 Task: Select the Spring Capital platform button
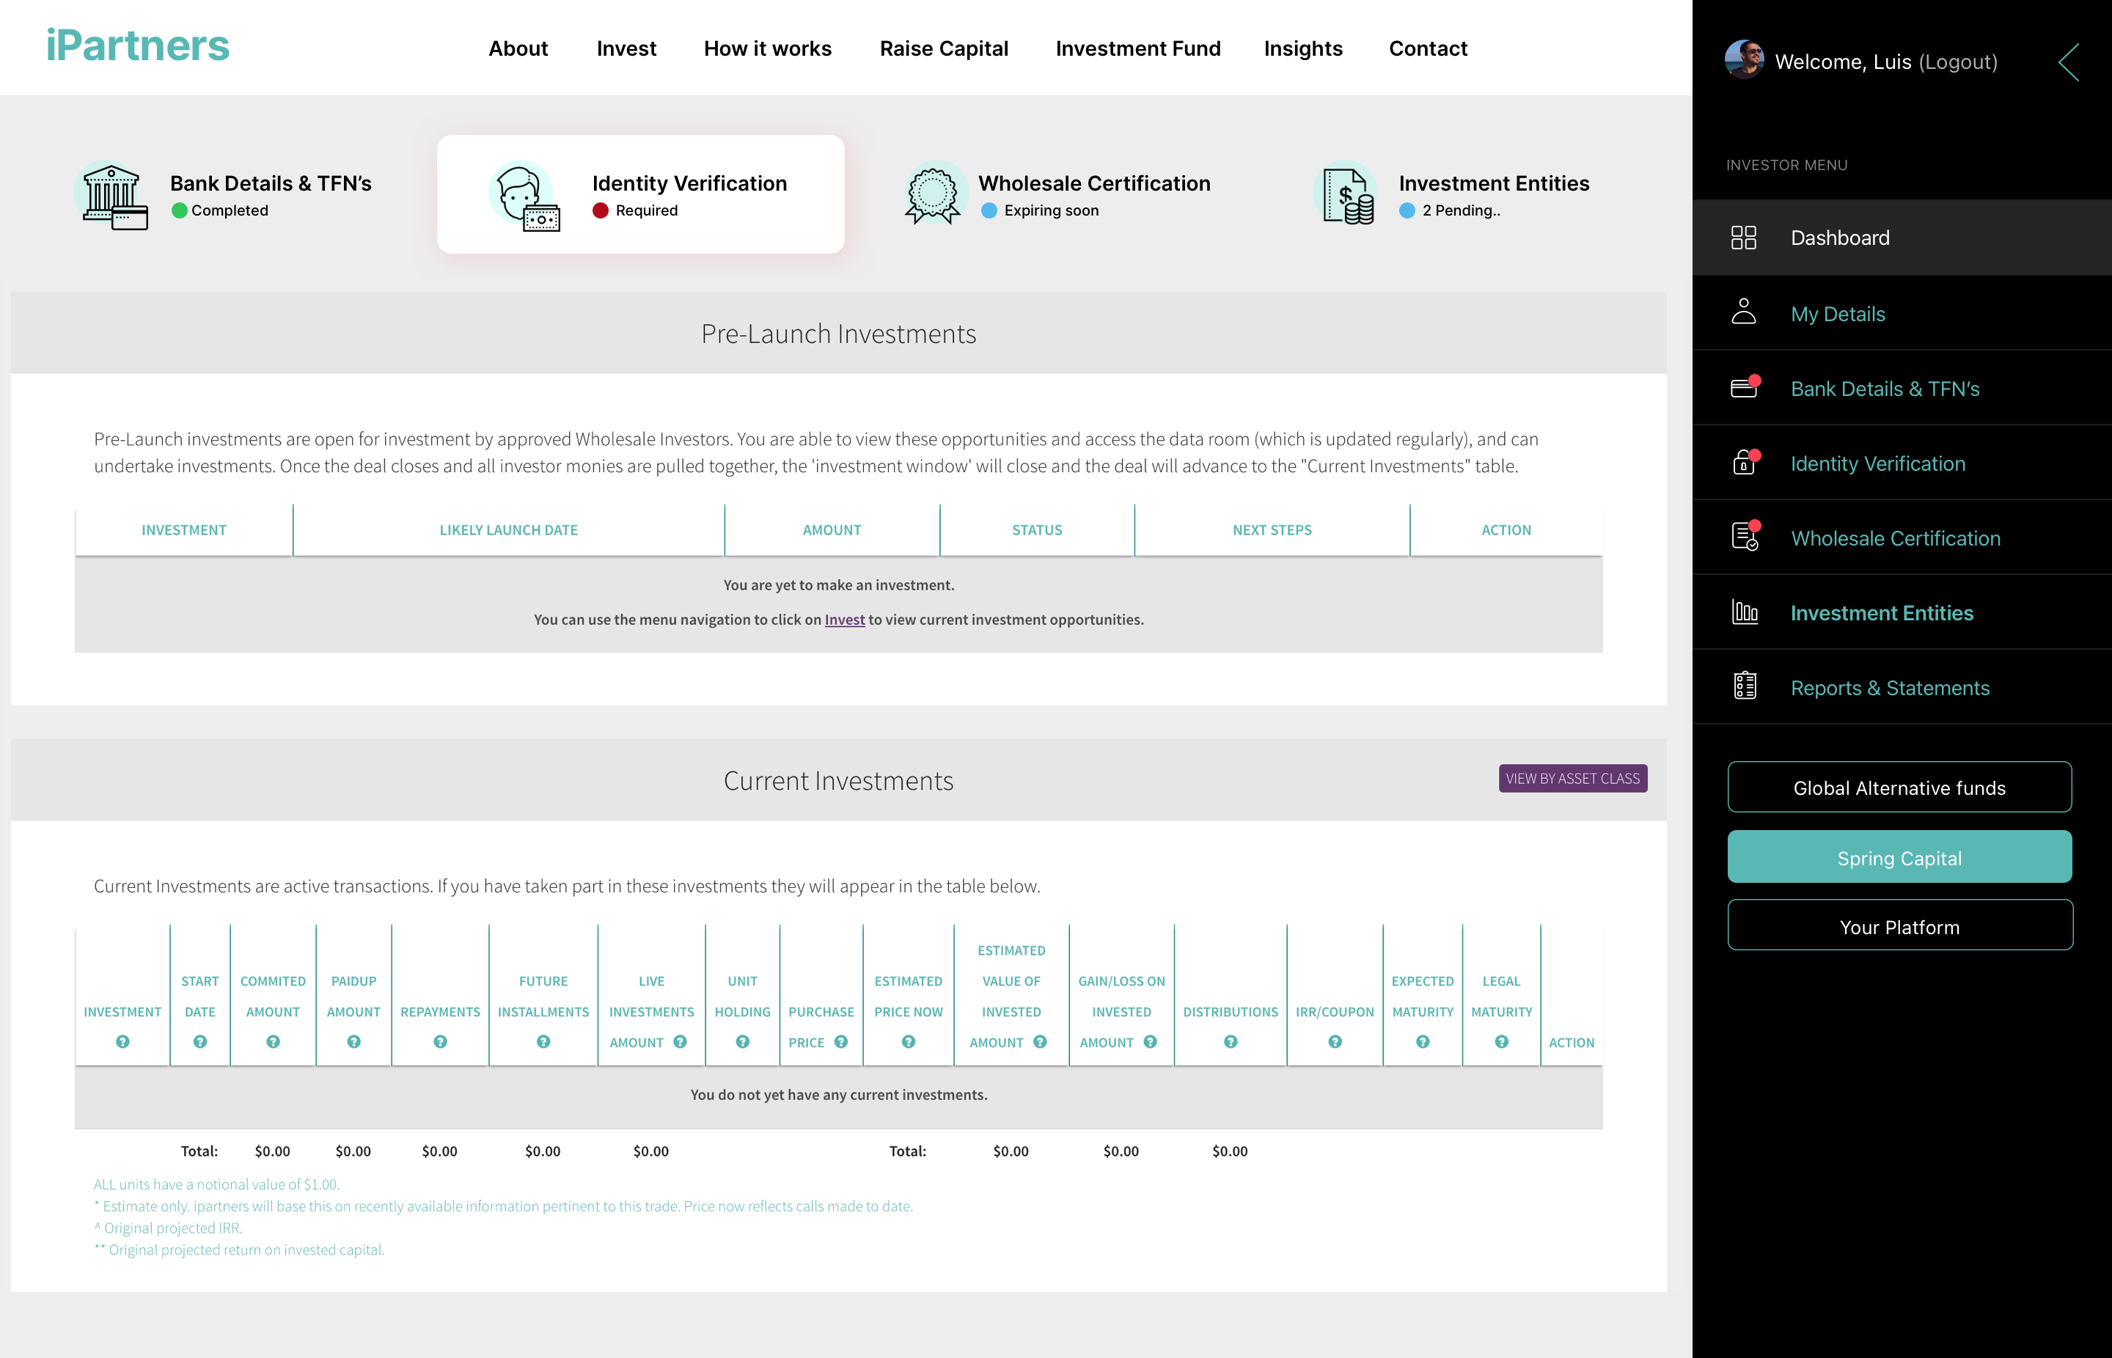tap(1899, 857)
